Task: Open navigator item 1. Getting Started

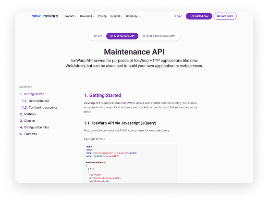Action: [32, 94]
